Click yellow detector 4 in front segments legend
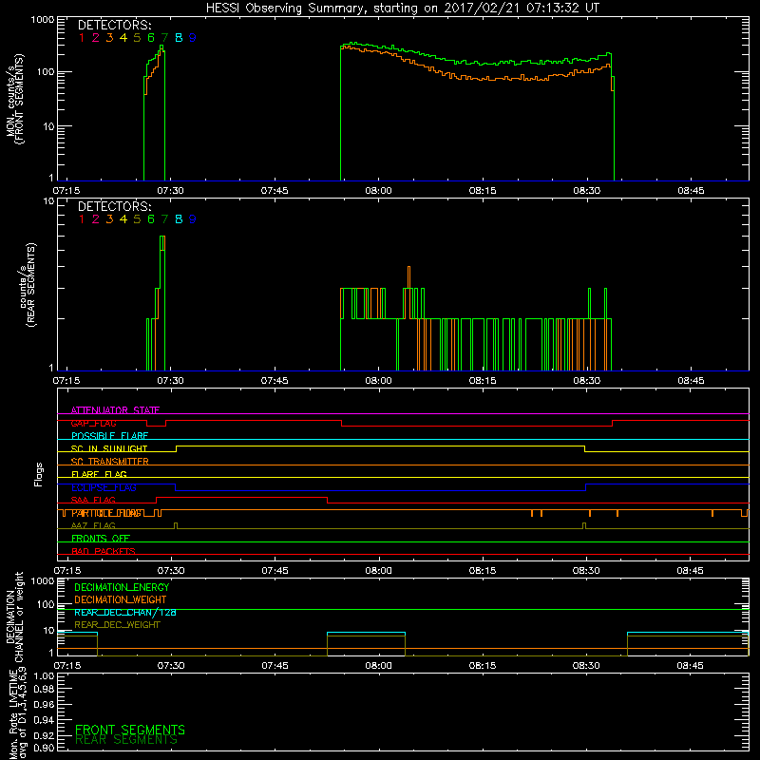The height and width of the screenshot is (760, 760). point(123,38)
